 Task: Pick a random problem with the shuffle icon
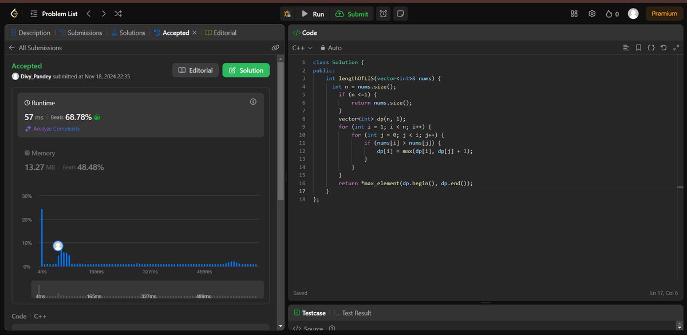[x=118, y=13]
